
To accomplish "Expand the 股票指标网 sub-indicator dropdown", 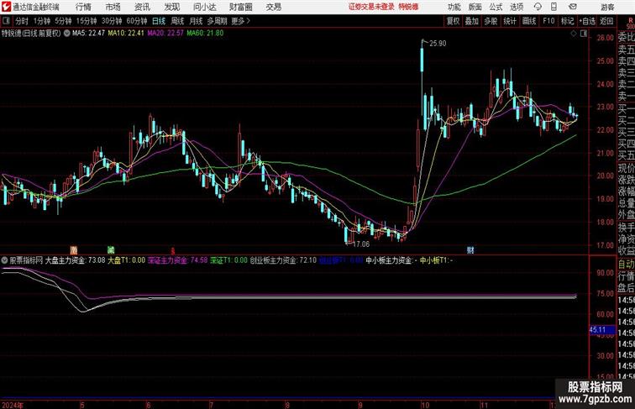I will (x=4, y=260).
